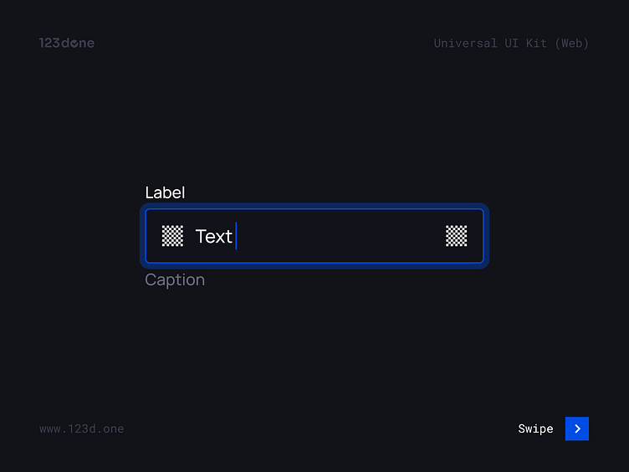The width and height of the screenshot is (629, 472).
Task: Click the 123done logo
Action: pyautogui.click(x=66, y=43)
